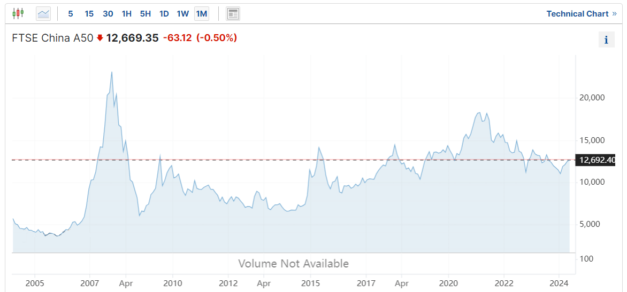Screen dimensions: 627x292
Task: Click the 2024 x-axis label
Action: pyautogui.click(x=559, y=283)
